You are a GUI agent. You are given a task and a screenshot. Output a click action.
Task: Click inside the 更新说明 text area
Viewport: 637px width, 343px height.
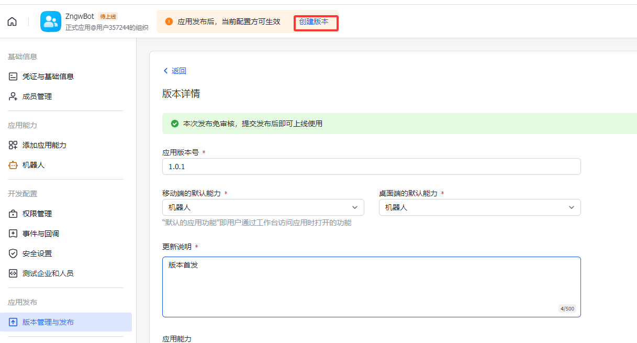pyautogui.click(x=371, y=286)
